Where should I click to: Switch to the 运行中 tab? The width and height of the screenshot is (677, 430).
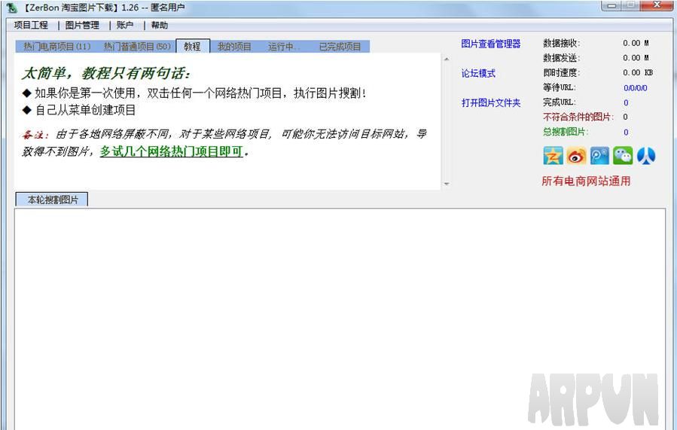pos(283,46)
